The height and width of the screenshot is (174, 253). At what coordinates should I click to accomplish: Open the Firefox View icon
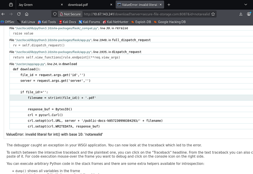(11, 5)
